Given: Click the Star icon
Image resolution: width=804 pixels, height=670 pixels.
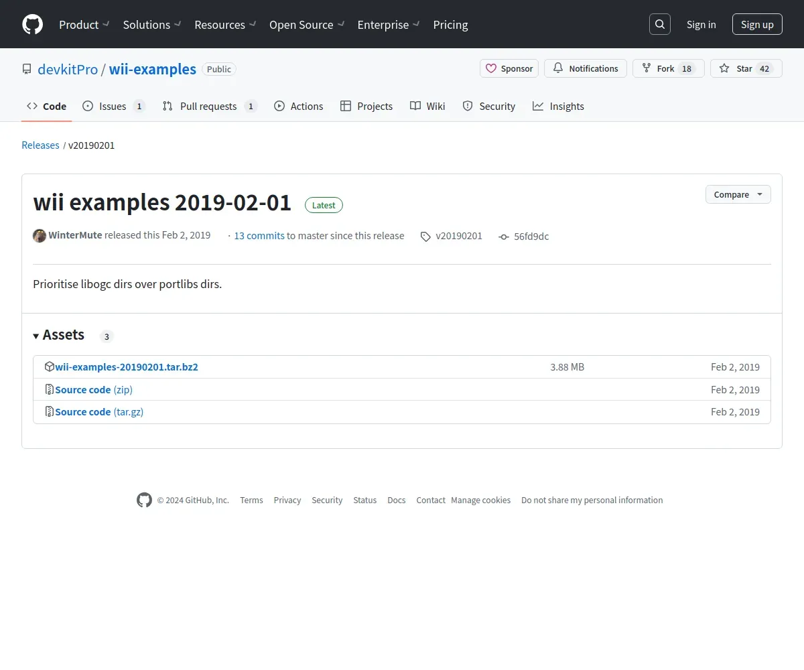Looking at the screenshot, I should click(x=724, y=68).
